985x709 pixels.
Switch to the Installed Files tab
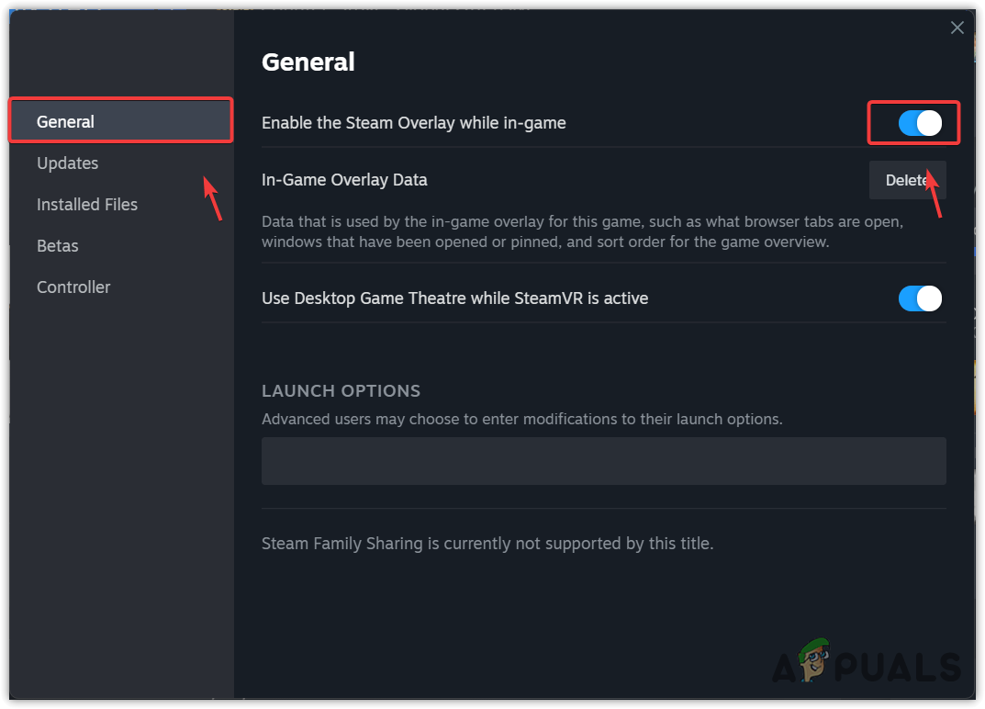click(x=87, y=204)
